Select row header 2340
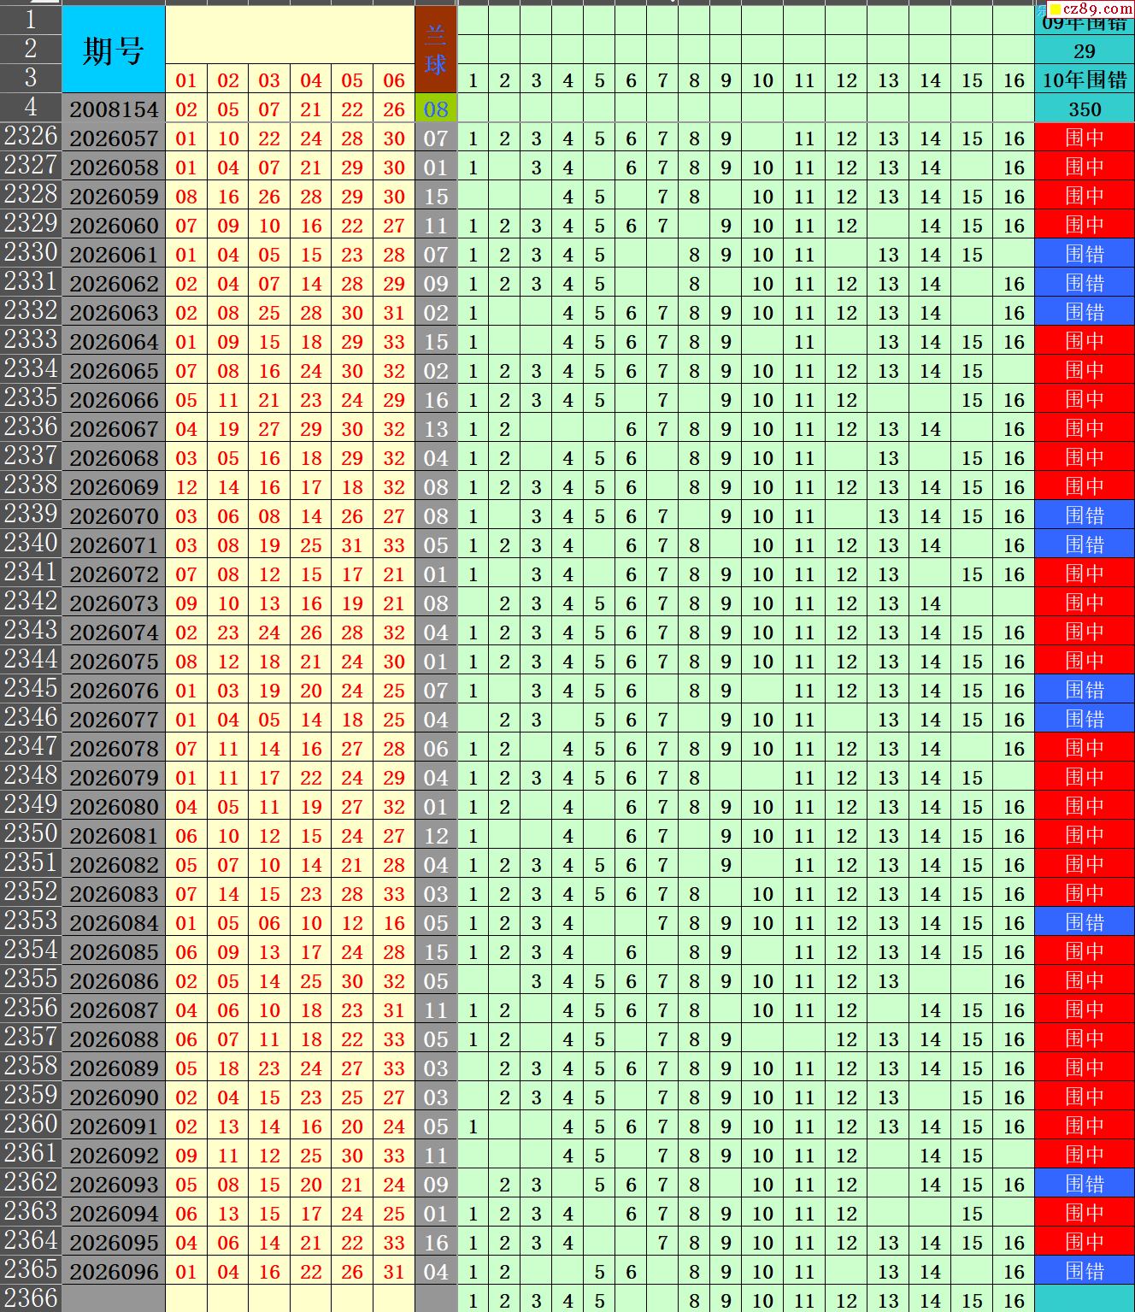This screenshot has height=1312, width=1135. coord(31,544)
